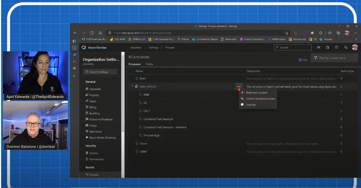Click the Help link
Screen dimensions: 361x188
point(303,60)
